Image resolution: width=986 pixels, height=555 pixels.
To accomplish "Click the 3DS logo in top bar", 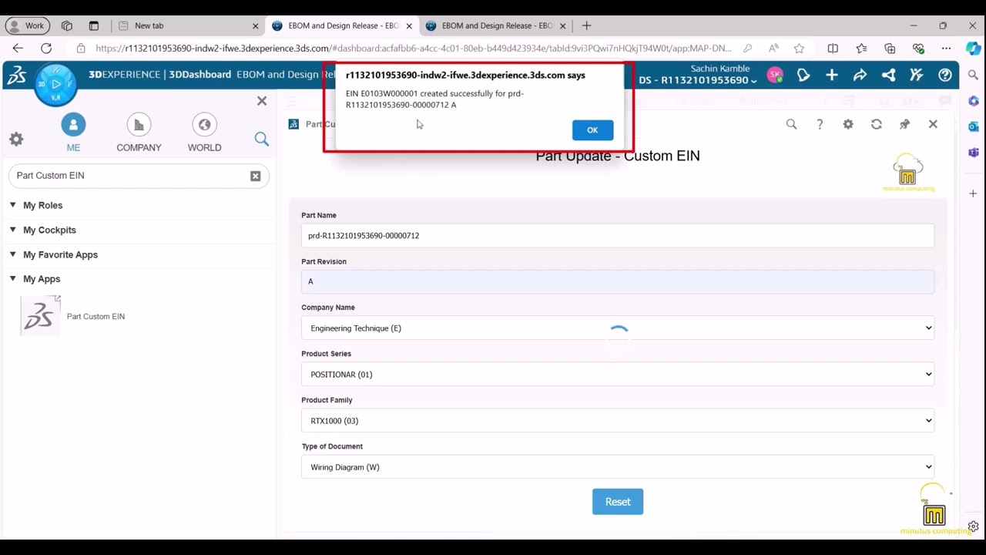I will [17, 75].
